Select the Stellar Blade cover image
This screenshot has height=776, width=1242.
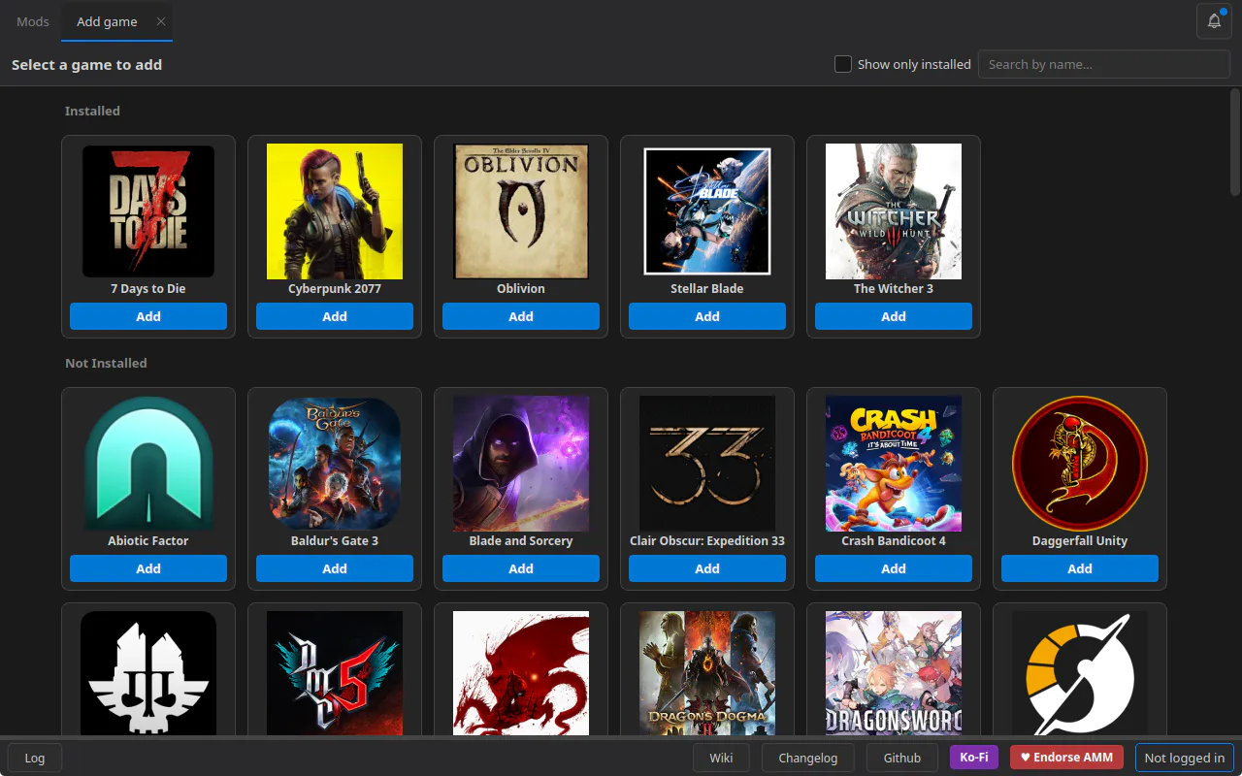coord(707,211)
